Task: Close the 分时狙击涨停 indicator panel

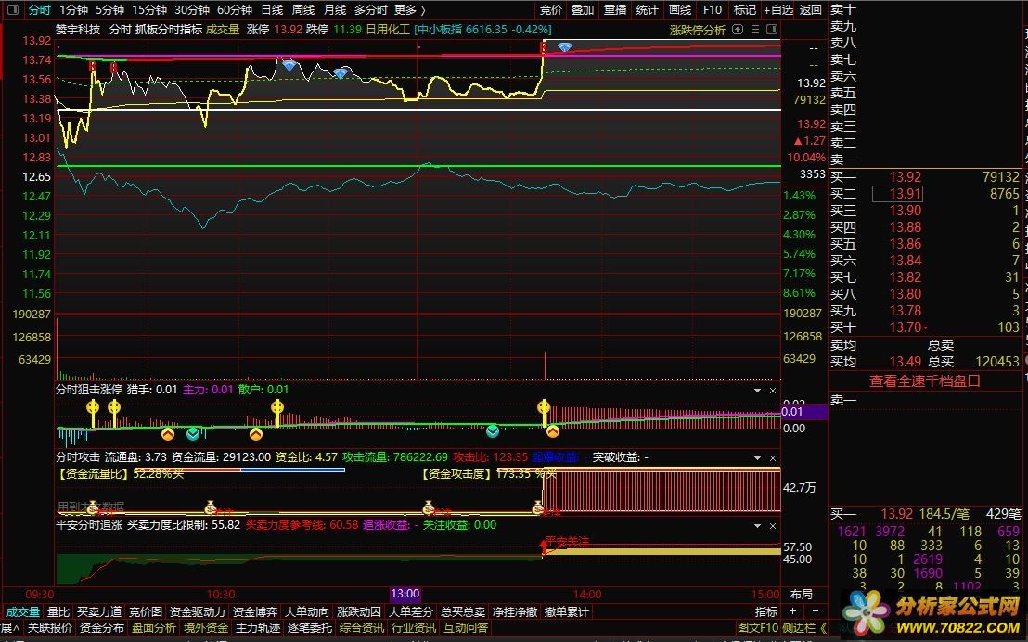Action: click(773, 391)
